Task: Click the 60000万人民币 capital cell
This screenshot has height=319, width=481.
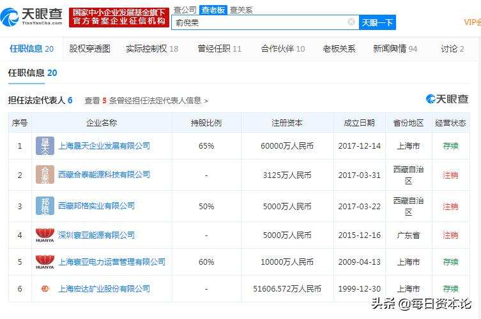Action: tap(287, 146)
